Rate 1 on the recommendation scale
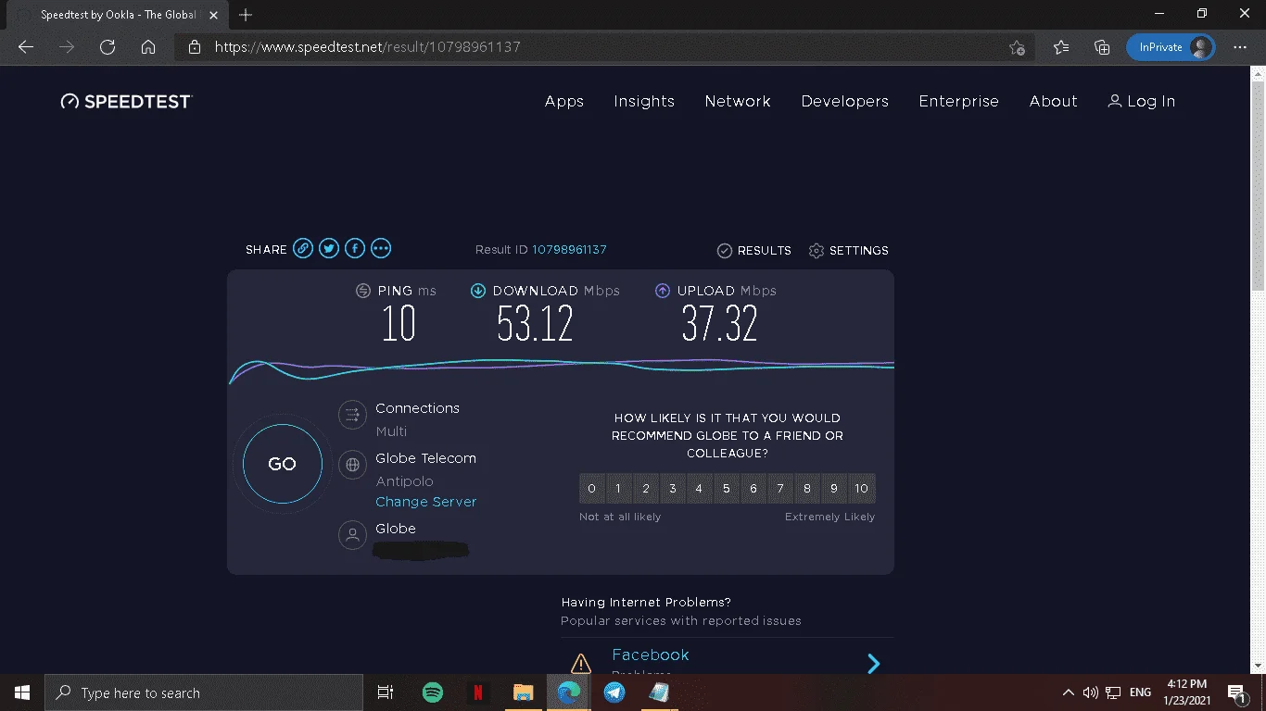This screenshot has height=711, width=1266. point(619,489)
